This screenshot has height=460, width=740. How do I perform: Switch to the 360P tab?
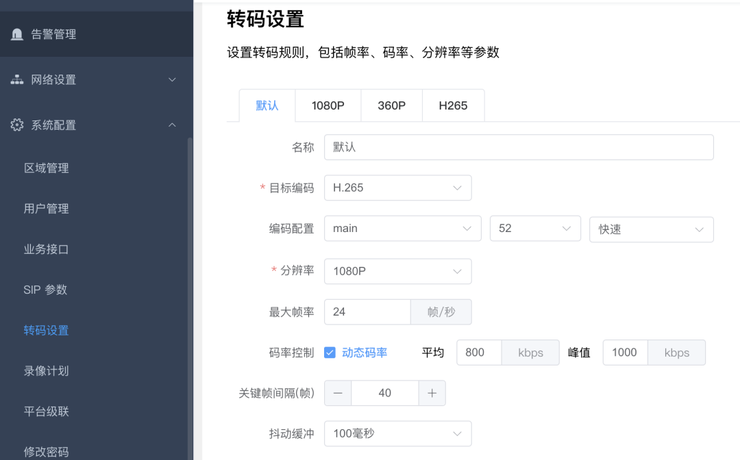391,105
